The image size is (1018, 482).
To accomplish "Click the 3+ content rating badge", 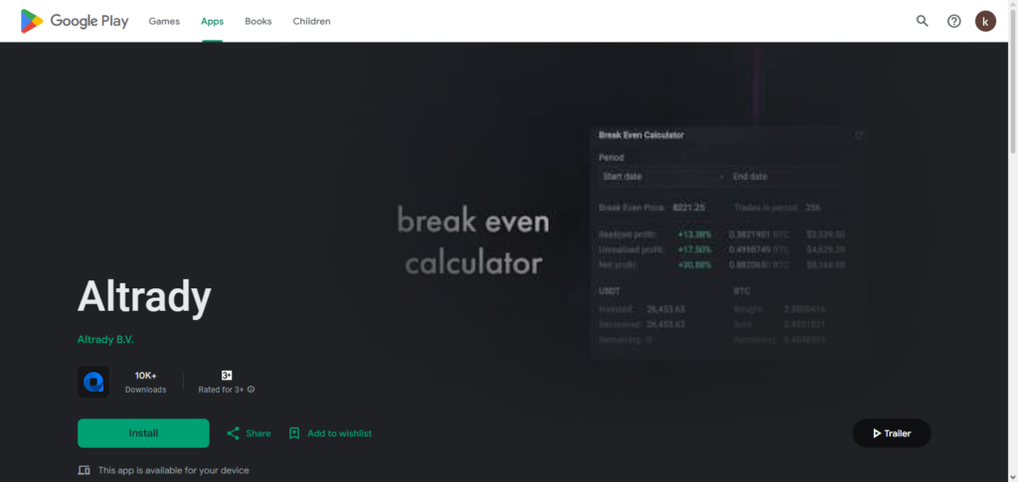I will click(x=227, y=375).
